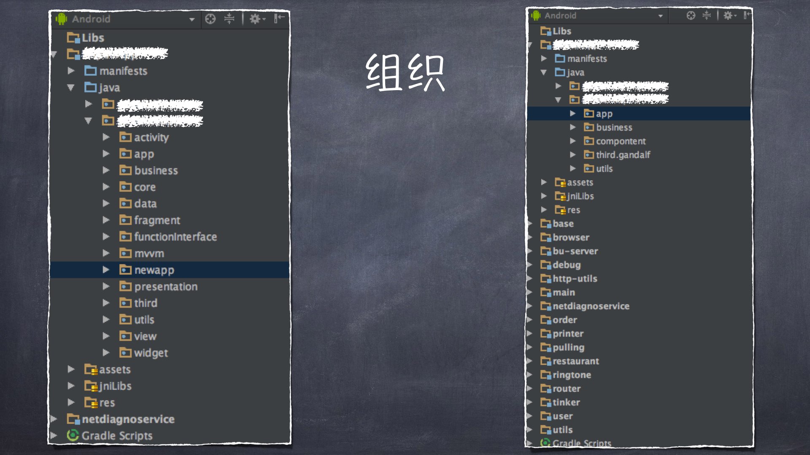The image size is (810, 455).
Task: Click Android robot icon in left panel header
Action: click(x=62, y=19)
